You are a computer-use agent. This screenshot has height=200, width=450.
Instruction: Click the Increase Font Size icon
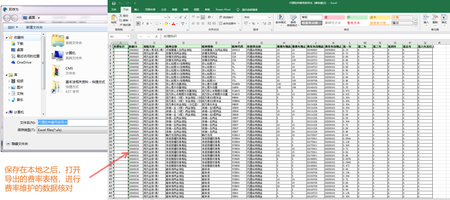click(181, 17)
